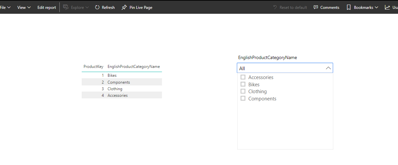Select the Clothing cell in the table

coord(115,89)
